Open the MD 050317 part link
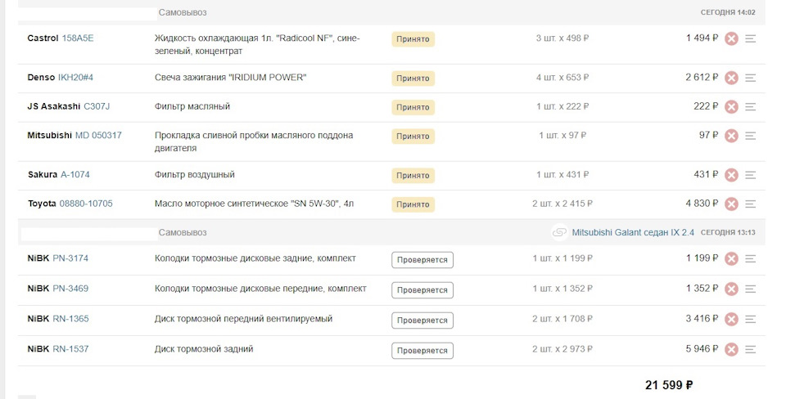This screenshot has width=786, height=399. point(98,136)
